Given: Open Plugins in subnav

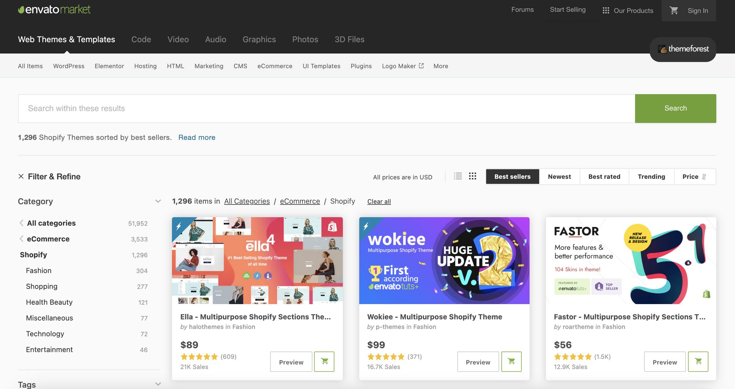Looking at the screenshot, I should pos(361,66).
